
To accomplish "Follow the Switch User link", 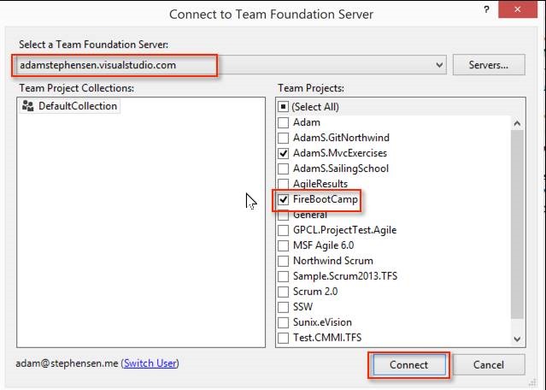I will coord(150,363).
